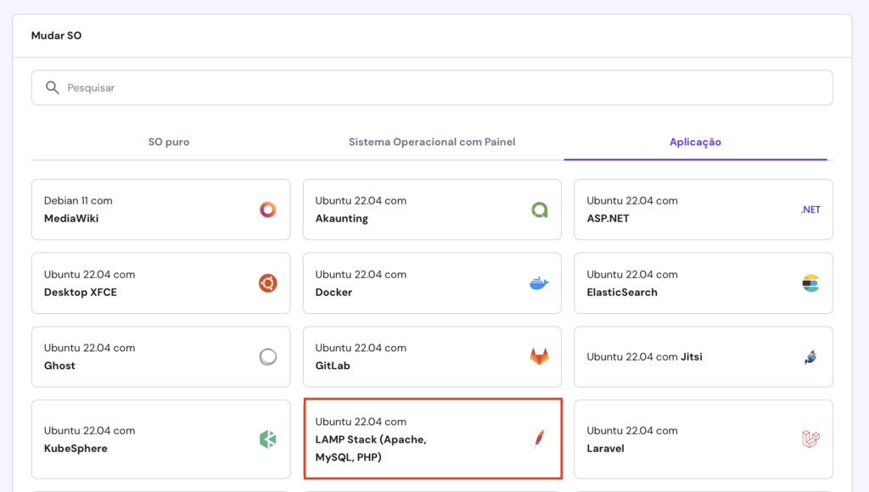869x492 pixels.
Task: Select the GitLab fox icon
Action: coord(540,356)
